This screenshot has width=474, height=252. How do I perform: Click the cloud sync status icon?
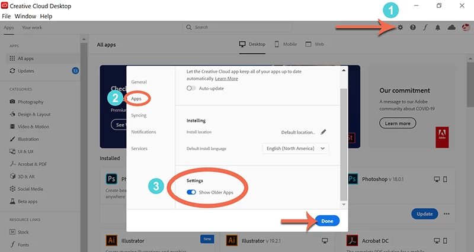point(451,27)
